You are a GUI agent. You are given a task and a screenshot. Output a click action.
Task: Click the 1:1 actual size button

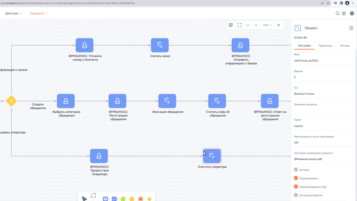pos(248,25)
